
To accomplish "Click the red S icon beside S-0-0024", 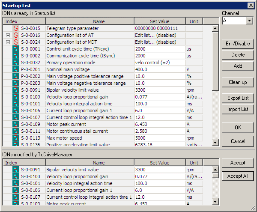I will pyautogui.click(x=16, y=42).
